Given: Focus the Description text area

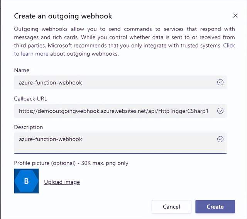Looking at the screenshot, I should click(x=116, y=143).
